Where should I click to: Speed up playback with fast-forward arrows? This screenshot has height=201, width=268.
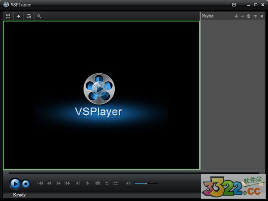(58, 184)
